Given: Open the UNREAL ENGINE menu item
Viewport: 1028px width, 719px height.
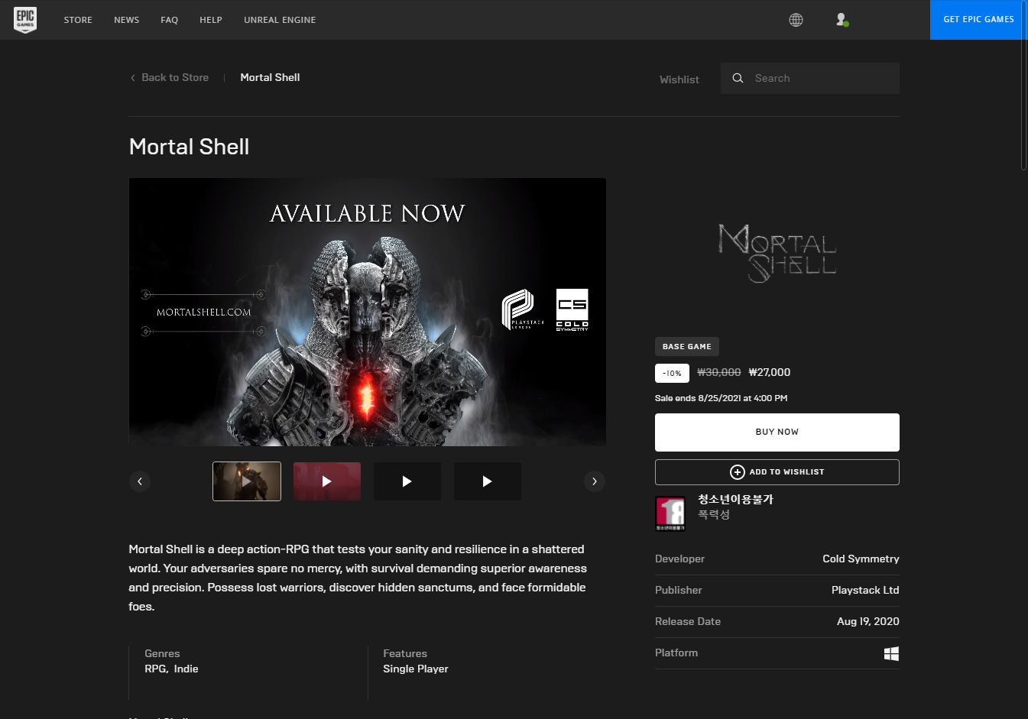Looking at the screenshot, I should (x=280, y=20).
